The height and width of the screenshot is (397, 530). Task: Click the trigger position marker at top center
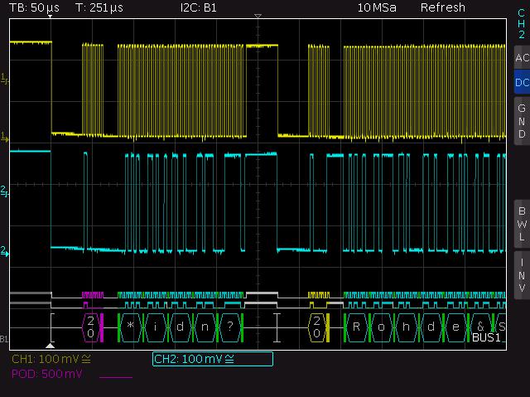(x=258, y=17)
